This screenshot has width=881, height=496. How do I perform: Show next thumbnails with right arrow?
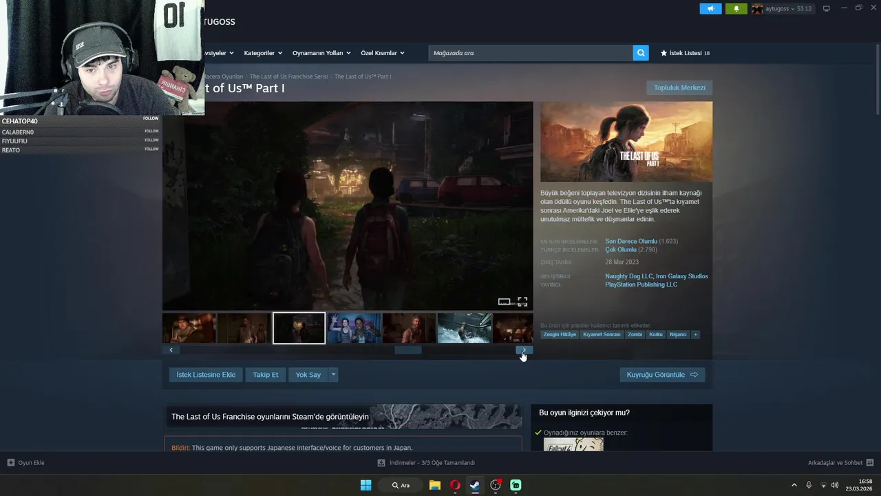[x=524, y=350]
